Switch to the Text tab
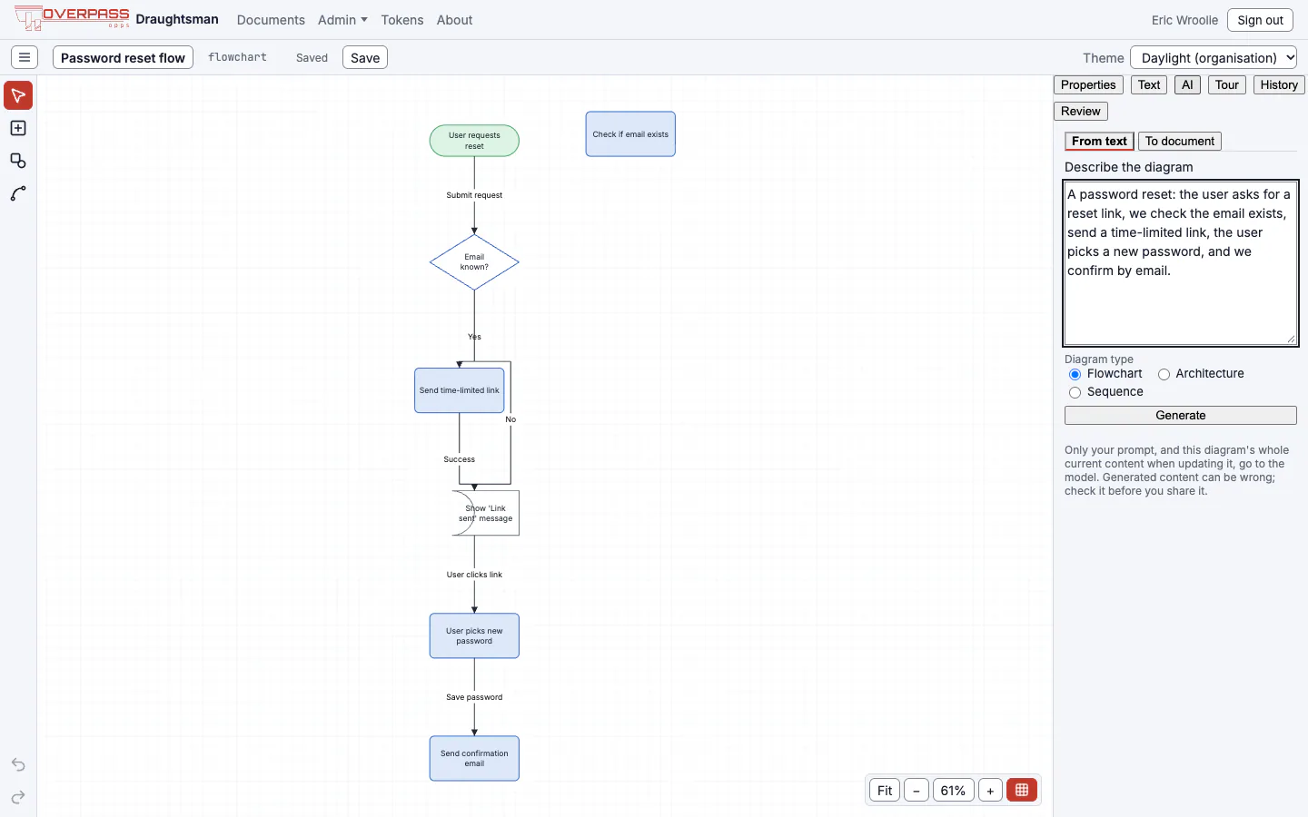This screenshot has height=817, width=1308. pos(1149,84)
